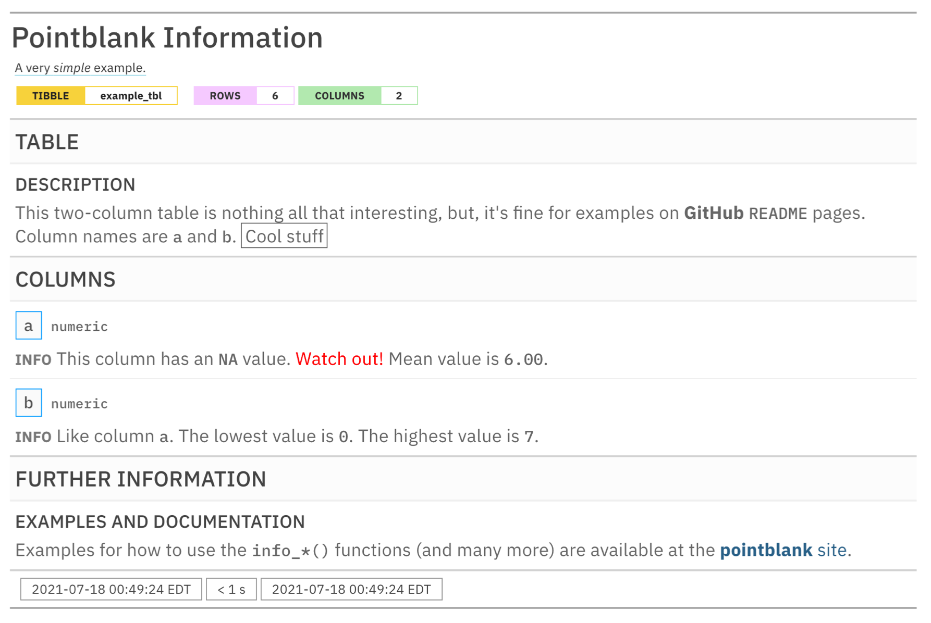This screenshot has width=931, height=623.
Task: Click the boxed Cool stuff text
Action: click(284, 236)
